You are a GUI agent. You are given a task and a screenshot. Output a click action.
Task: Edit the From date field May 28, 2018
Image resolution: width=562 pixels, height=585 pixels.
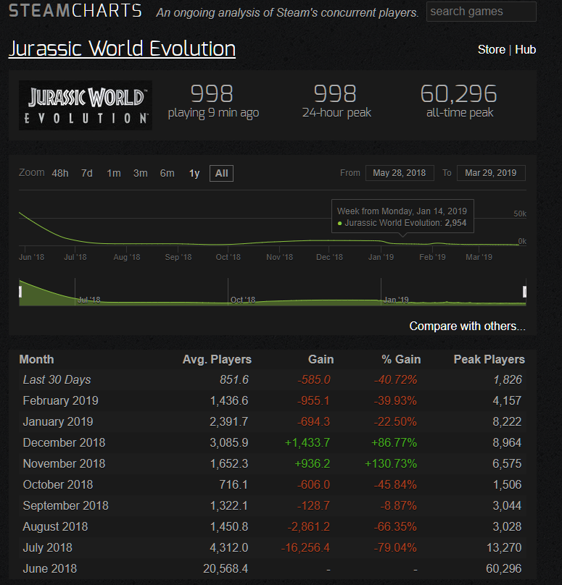400,173
